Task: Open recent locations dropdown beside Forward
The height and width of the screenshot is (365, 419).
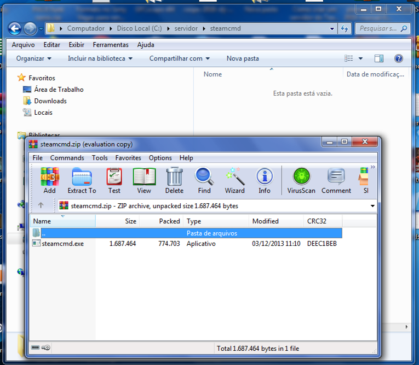Action: [41, 28]
